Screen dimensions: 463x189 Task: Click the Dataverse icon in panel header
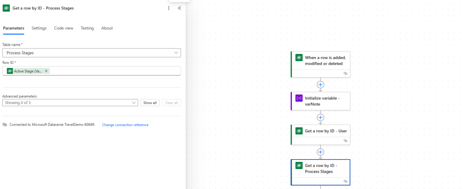pyautogui.click(x=6, y=8)
